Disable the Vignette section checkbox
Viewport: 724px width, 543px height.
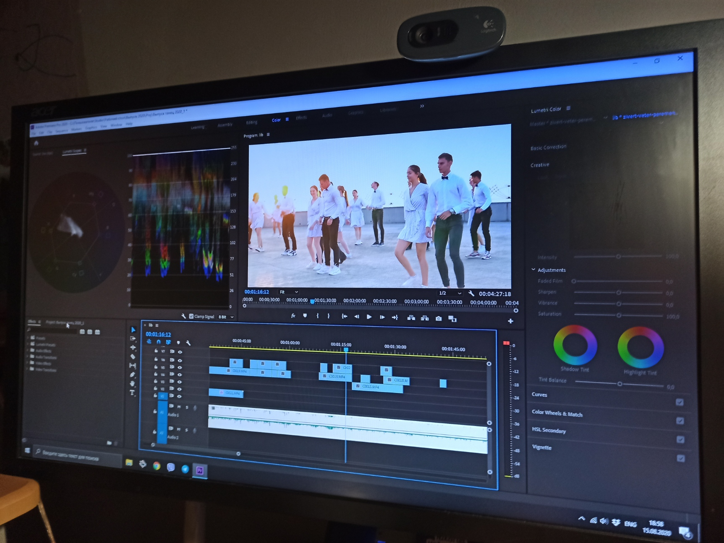pos(681,458)
